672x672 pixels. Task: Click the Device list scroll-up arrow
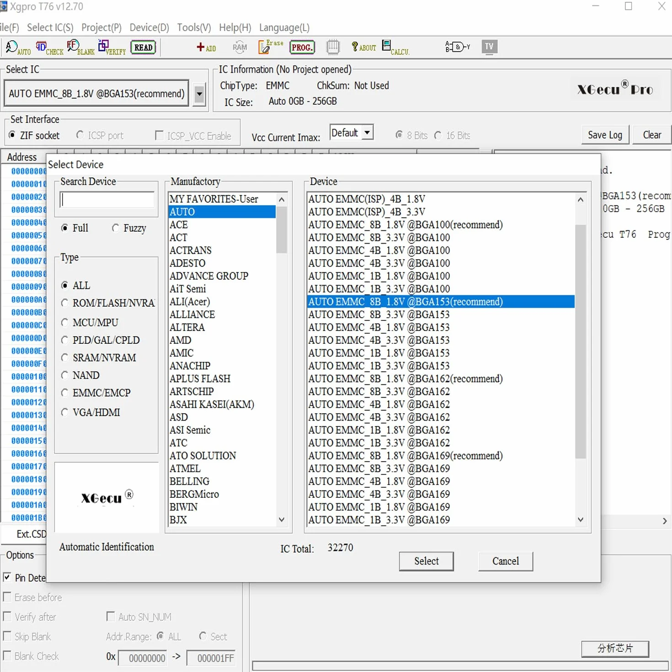pyautogui.click(x=581, y=199)
